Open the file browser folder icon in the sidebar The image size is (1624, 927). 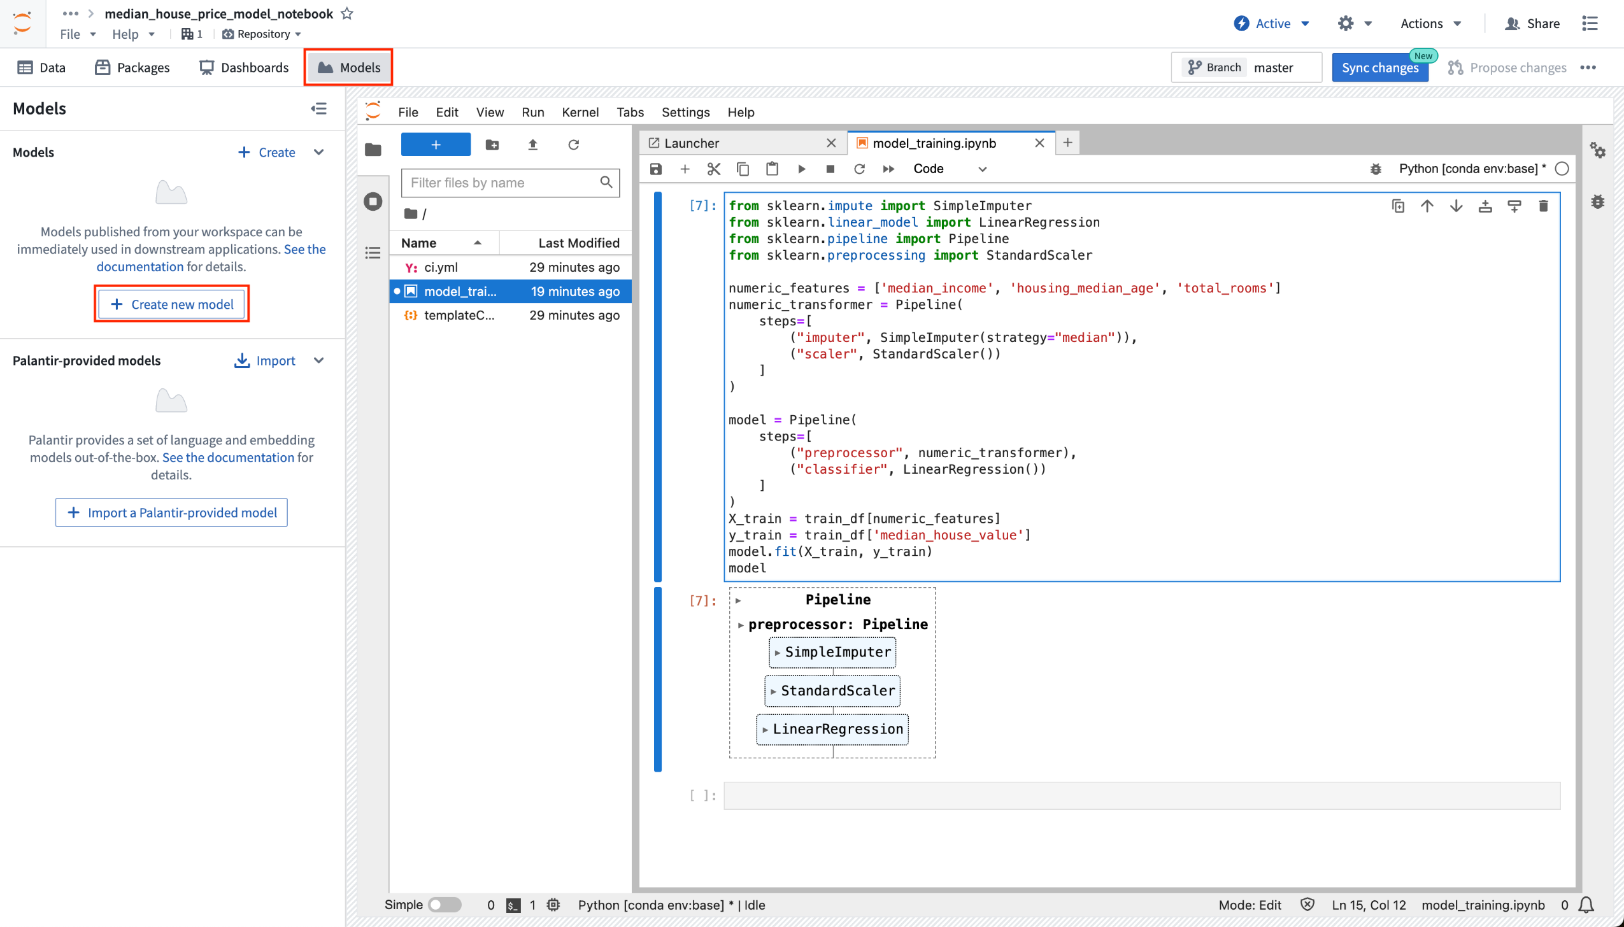click(x=373, y=150)
